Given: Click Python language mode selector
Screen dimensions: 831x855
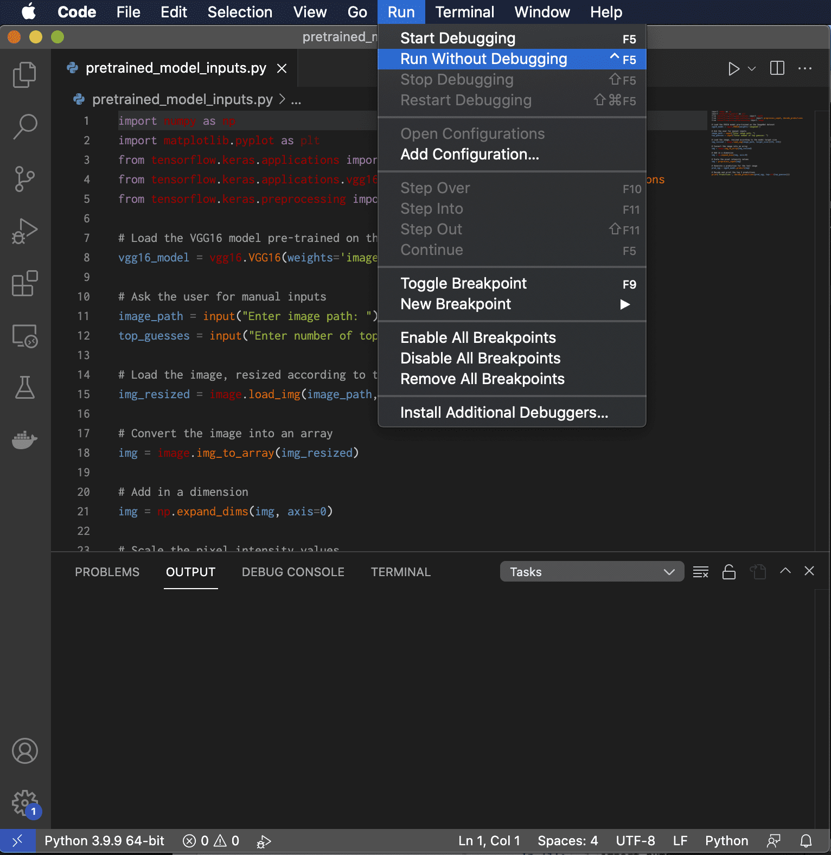Looking at the screenshot, I should point(726,841).
